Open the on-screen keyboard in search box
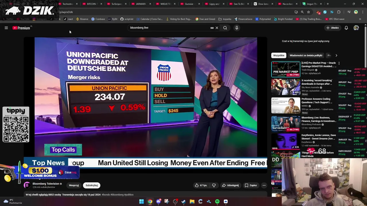The height and width of the screenshot is (206, 367). tap(212, 28)
